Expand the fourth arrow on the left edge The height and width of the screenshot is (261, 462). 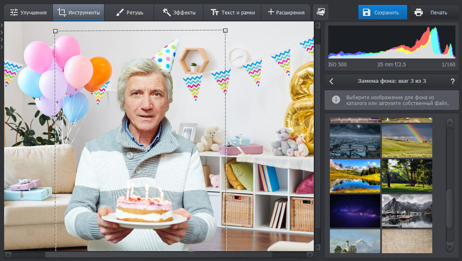[2, 47]
